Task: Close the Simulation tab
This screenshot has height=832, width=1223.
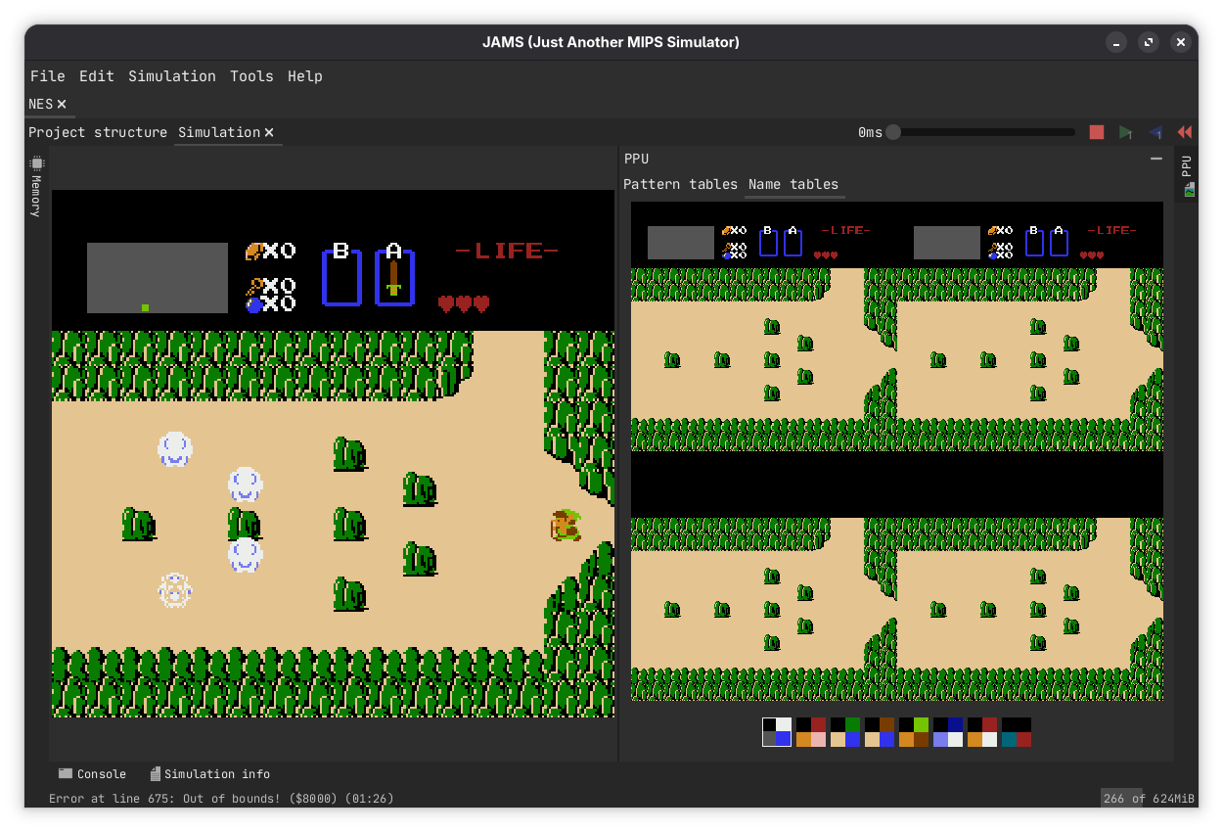Action: click(269, 132)
